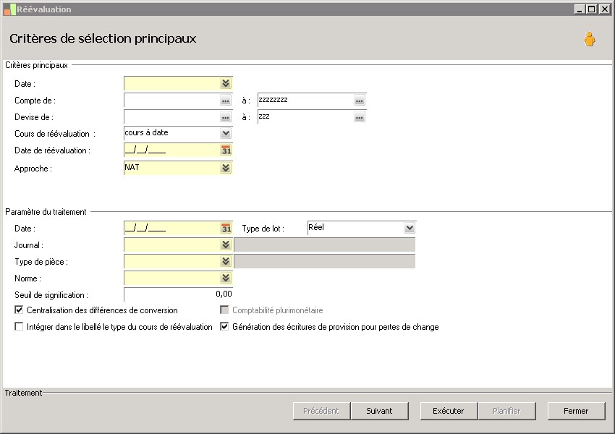Image resolution: width=615 pixels, height=434 pixels.
Task: Click the Réévaluation title bar app icon
Action: [9, 9]
